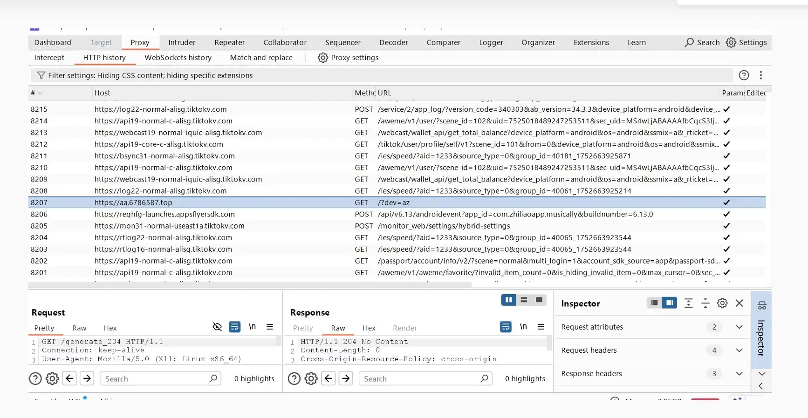Toggle hide non-printable characters in Request
The width and height of the screenshot is (808, 418).
click(217, 327)
